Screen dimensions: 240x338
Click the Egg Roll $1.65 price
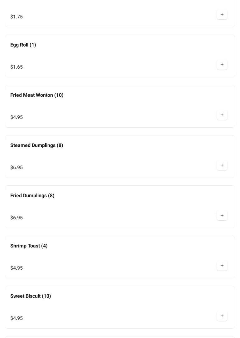point(17,67)
